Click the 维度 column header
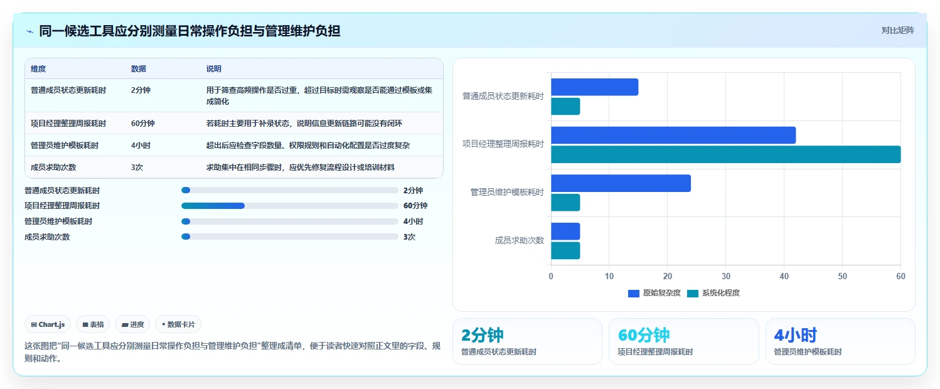 pyautogui.click(x=38, y=69)
